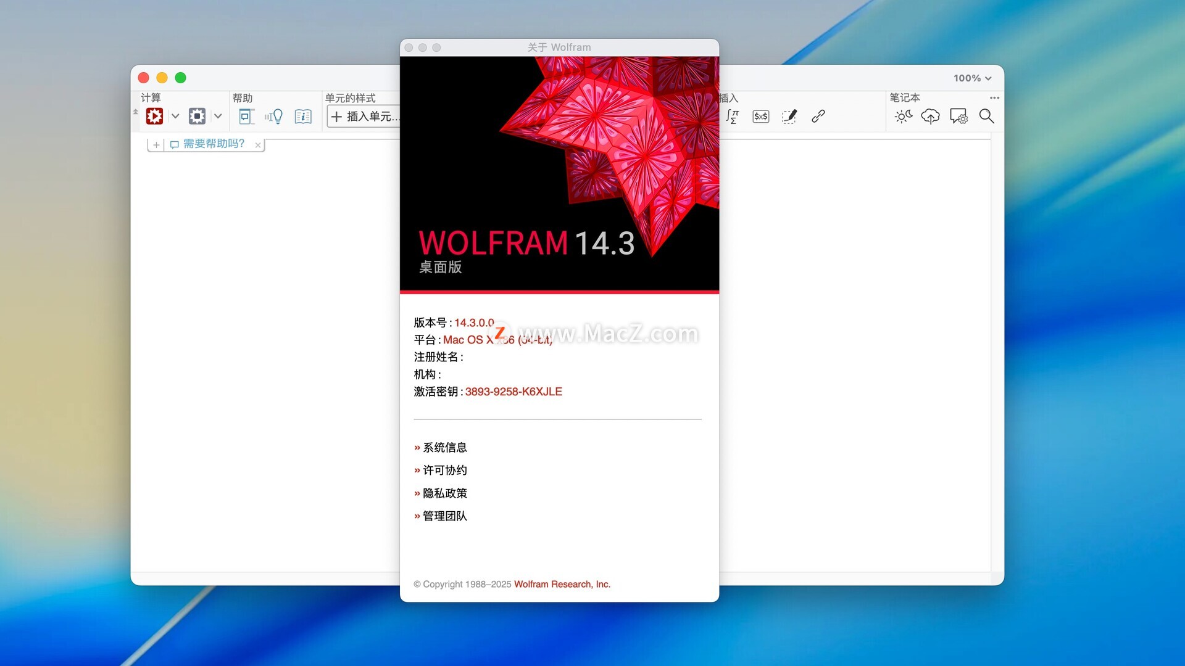Image resolution: width=1185 pixels, height=666 pixels.
Task: Click the gray Abort evaluation icon
Action: [197, 116]
